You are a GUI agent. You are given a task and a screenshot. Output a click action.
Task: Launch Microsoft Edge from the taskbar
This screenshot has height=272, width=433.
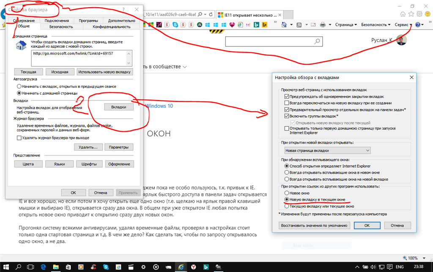[x=44, y=267]
